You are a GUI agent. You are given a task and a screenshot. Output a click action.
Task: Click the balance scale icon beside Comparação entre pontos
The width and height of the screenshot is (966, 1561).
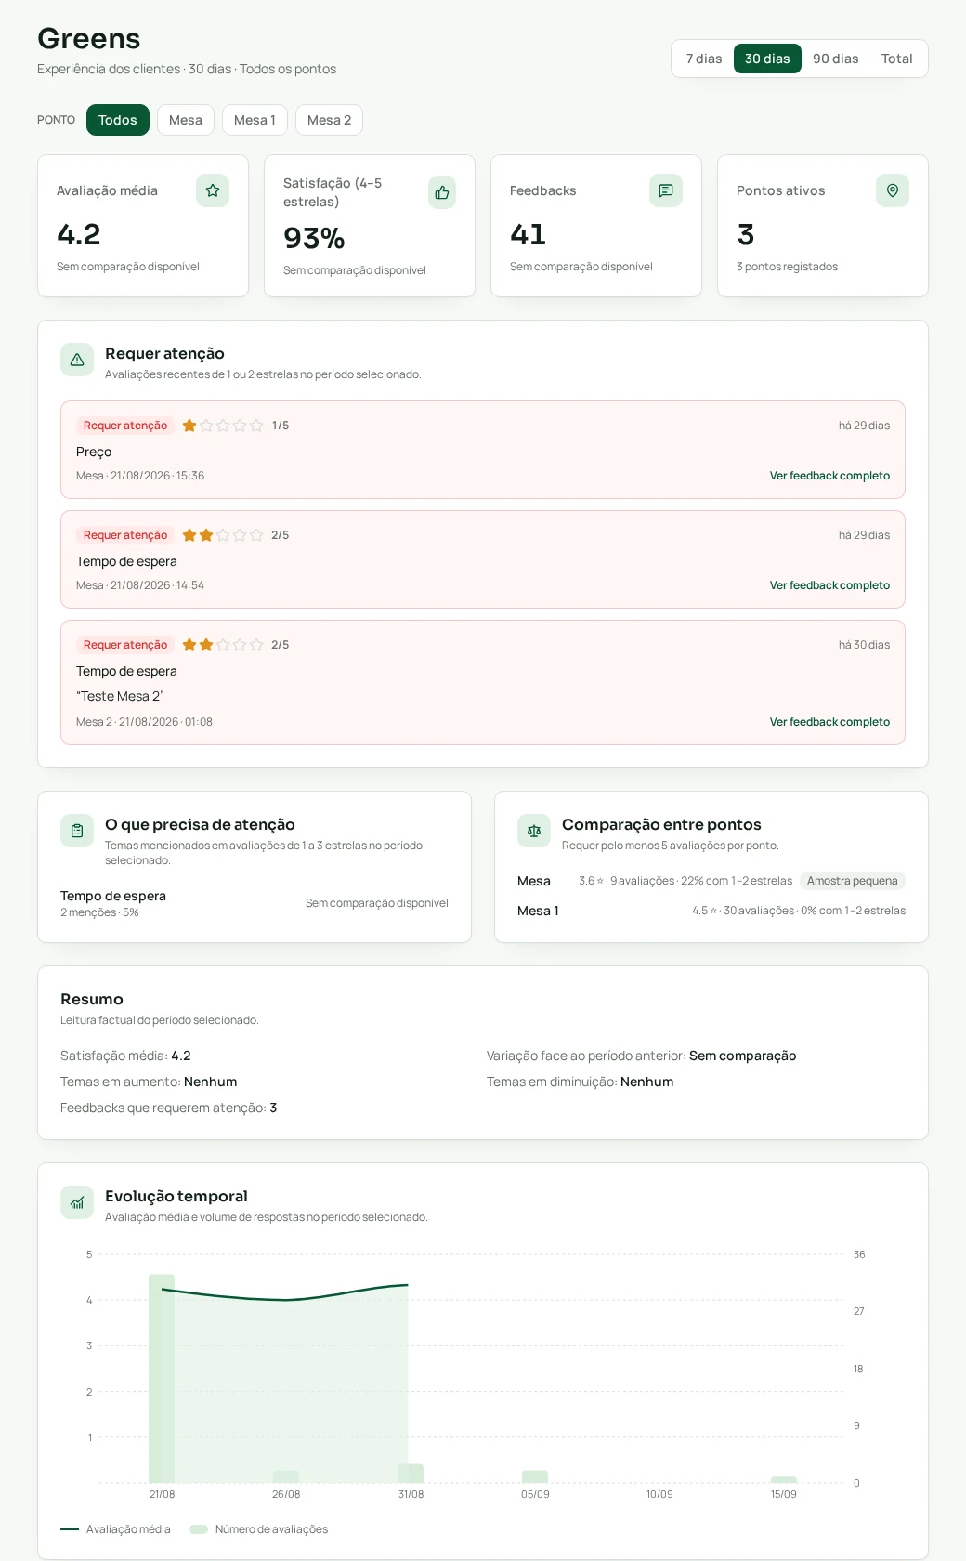point(534,831)
